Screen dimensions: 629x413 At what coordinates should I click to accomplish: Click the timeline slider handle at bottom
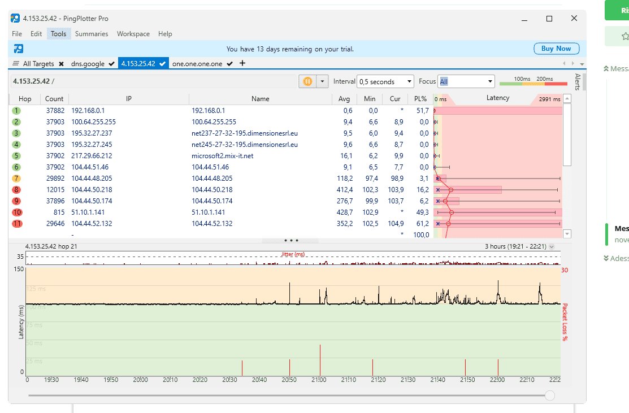pyautogui.click(x=549, y=396)
